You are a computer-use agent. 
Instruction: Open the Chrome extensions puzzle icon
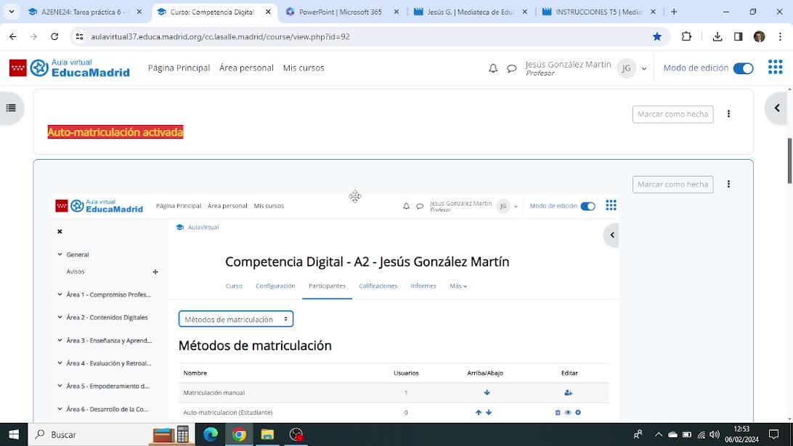pyautogui.click(x=686, y=36)
